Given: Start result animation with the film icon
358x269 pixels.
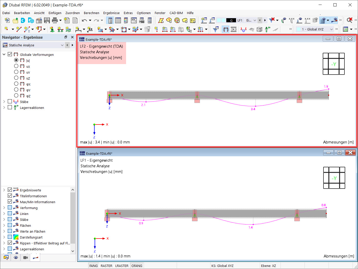Looking at the screenshot, I should [x=233, y=29].
